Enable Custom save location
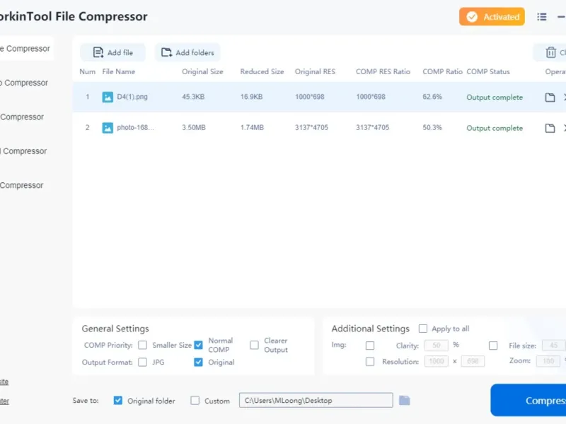This screenshot has width=566, height=424. [195, 401]
